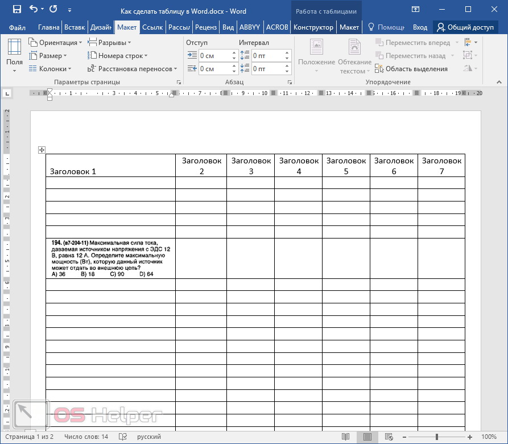Click the Вход sign-in link
The height and width of the screenshot is (444, 508).
[420, 27]
